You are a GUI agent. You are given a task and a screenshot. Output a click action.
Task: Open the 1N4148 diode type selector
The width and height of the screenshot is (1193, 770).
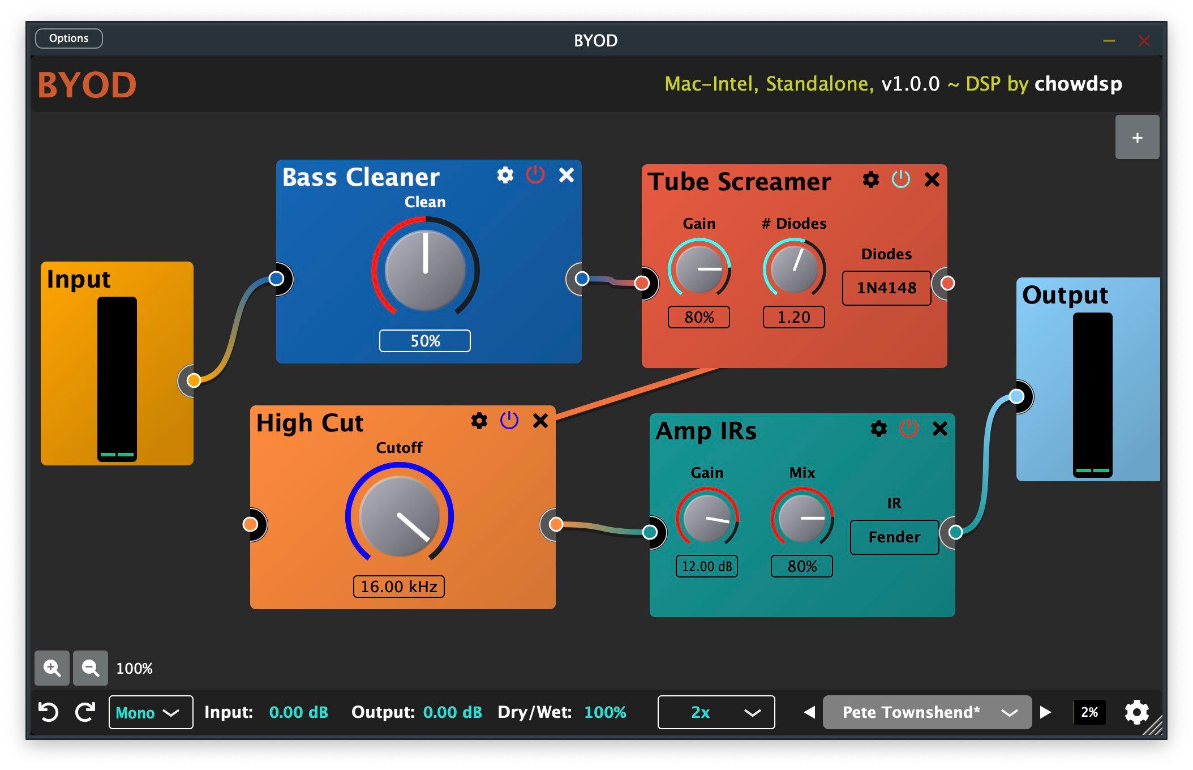(886, 288)
